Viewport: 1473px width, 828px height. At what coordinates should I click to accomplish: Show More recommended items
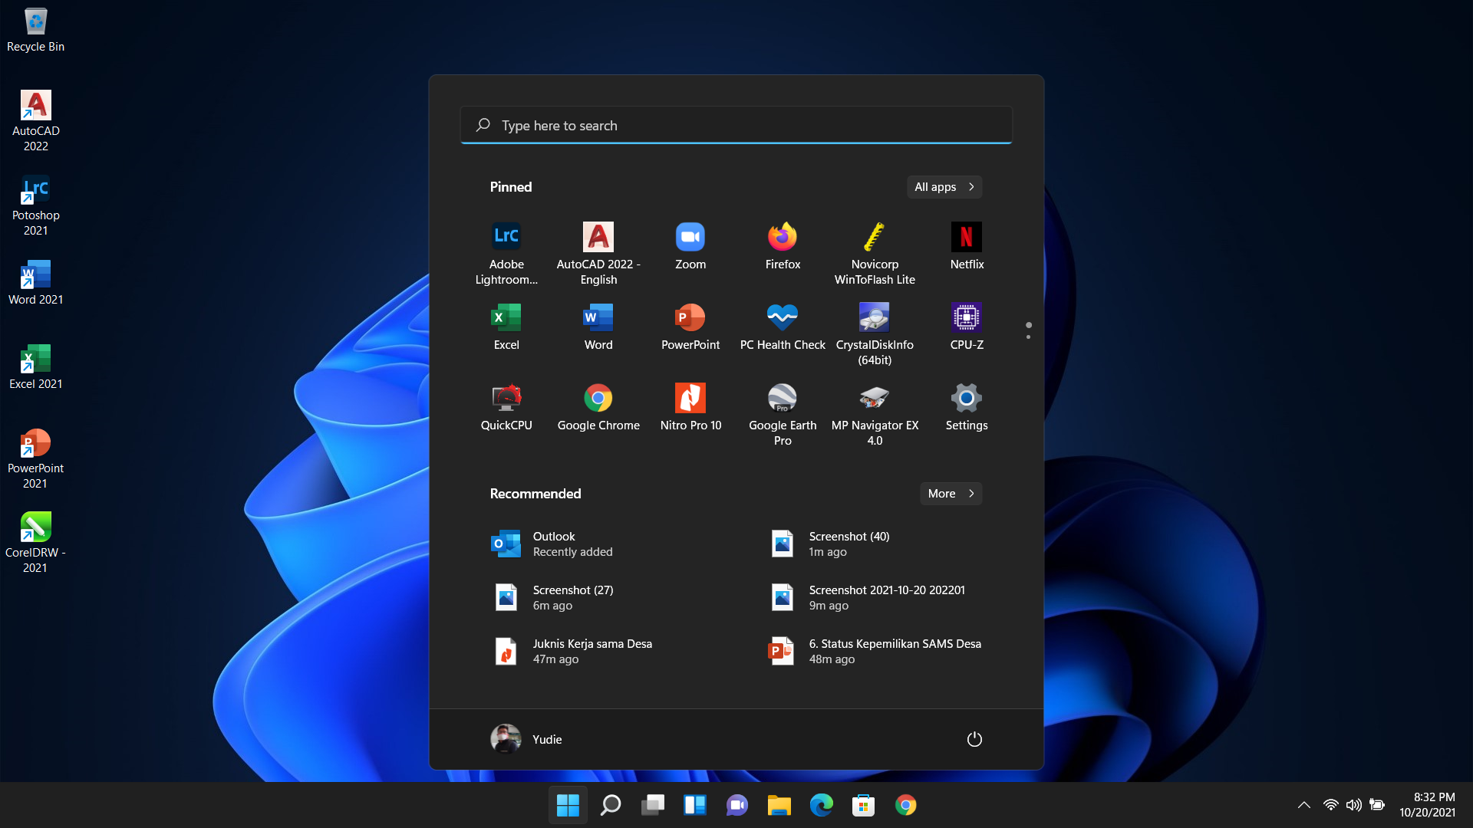pyautogui.click(x=950, y=493)
